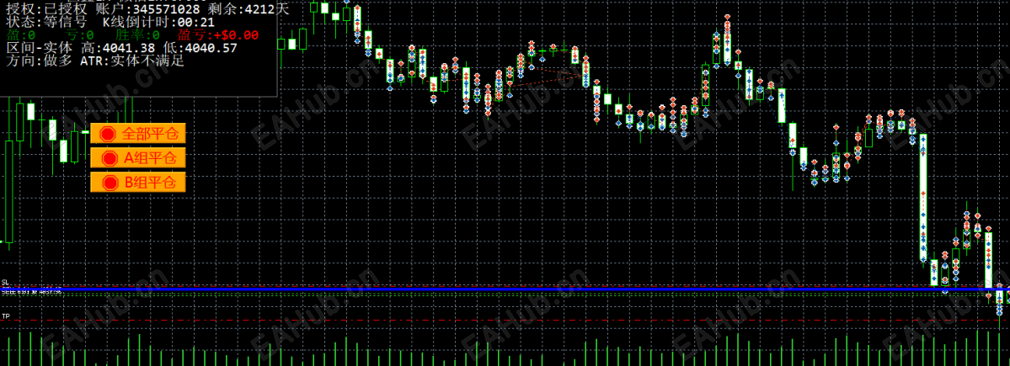Screen dimensions: 1010x366
Task: Select the thick blue sell order line
Action: [505, 289]
